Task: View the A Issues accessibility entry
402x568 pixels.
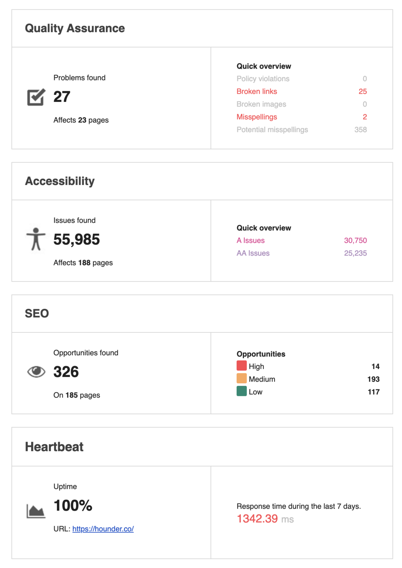Action: (x=251, y=240)
